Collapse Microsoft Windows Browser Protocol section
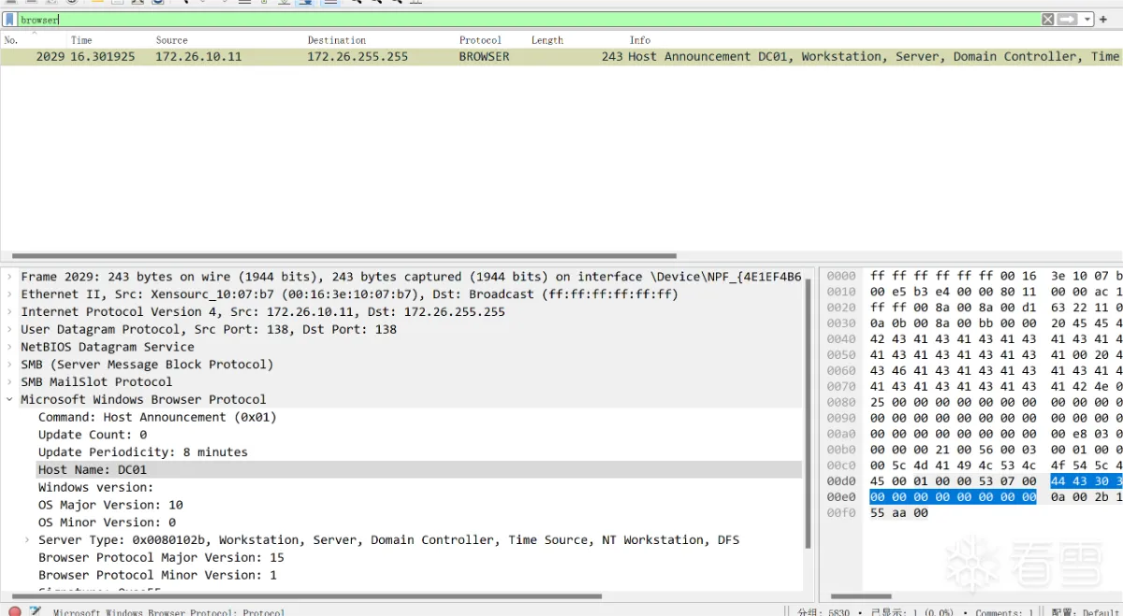The height and width of the screenshot is (616, 1123). [9, 399]
